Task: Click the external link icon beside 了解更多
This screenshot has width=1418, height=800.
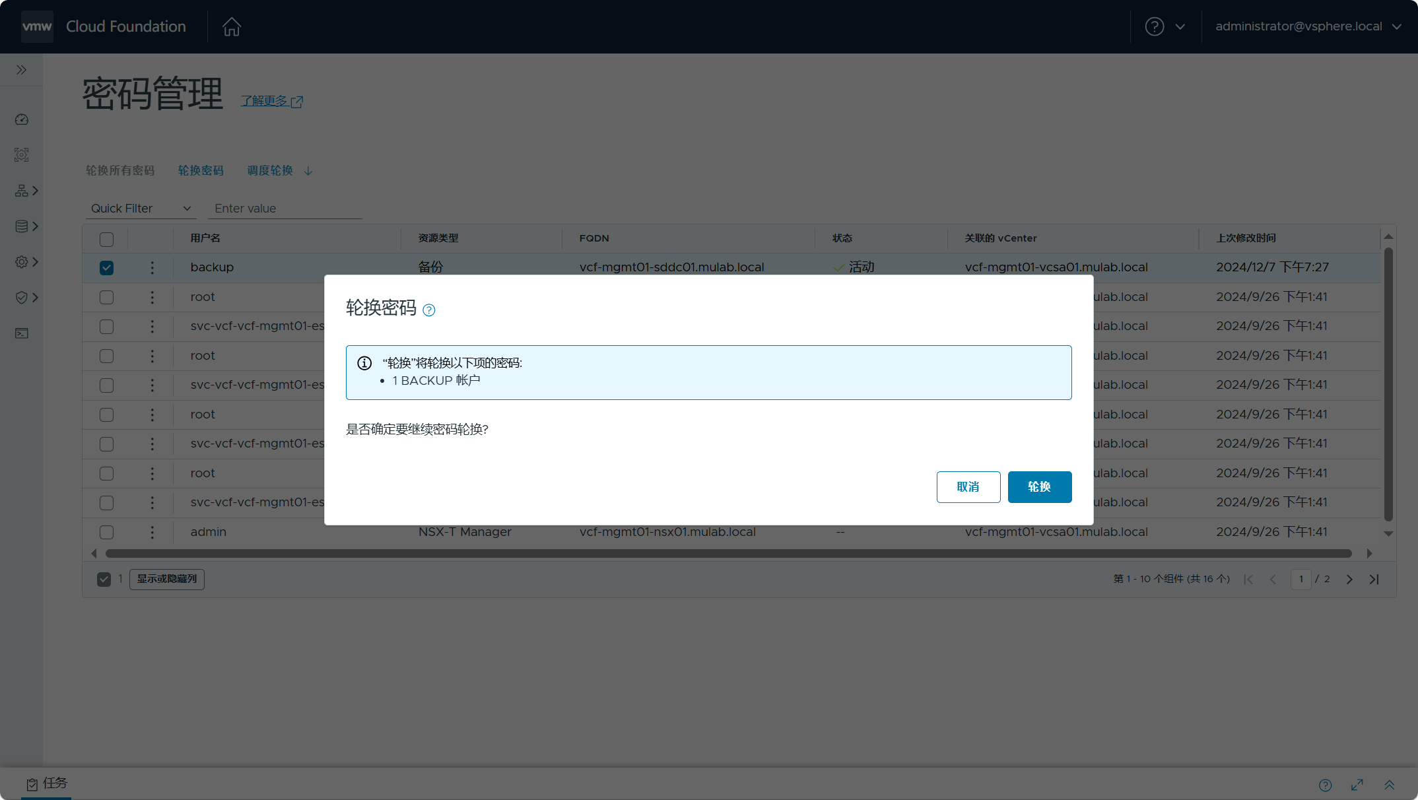Action: tap(297, 102)
